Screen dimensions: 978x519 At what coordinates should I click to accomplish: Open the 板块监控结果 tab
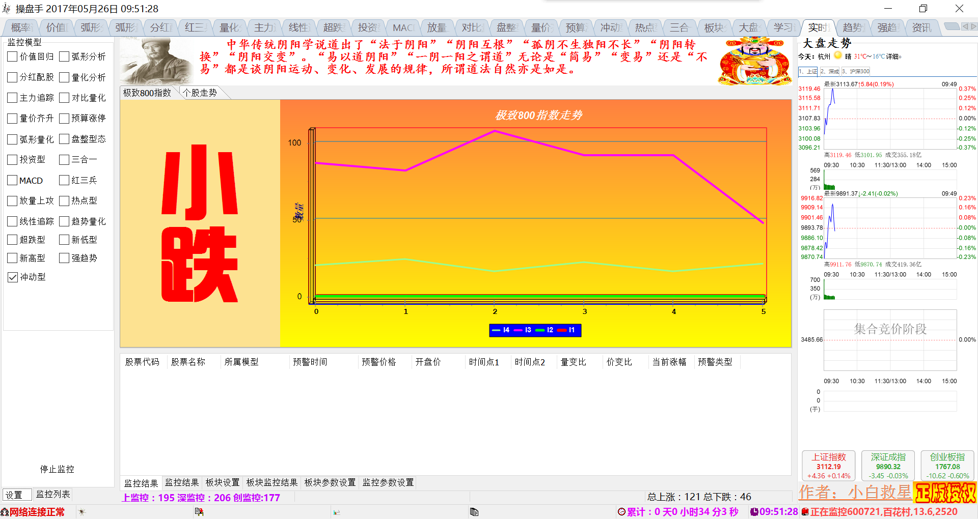coord(272,482)
